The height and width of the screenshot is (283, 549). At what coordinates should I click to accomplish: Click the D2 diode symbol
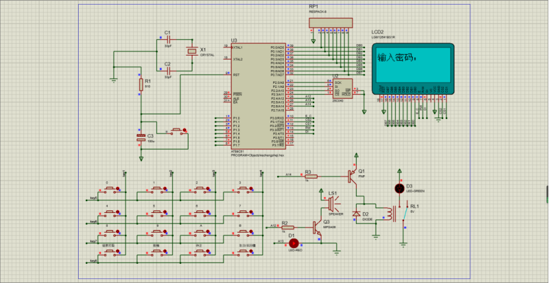tap(357, 214)
